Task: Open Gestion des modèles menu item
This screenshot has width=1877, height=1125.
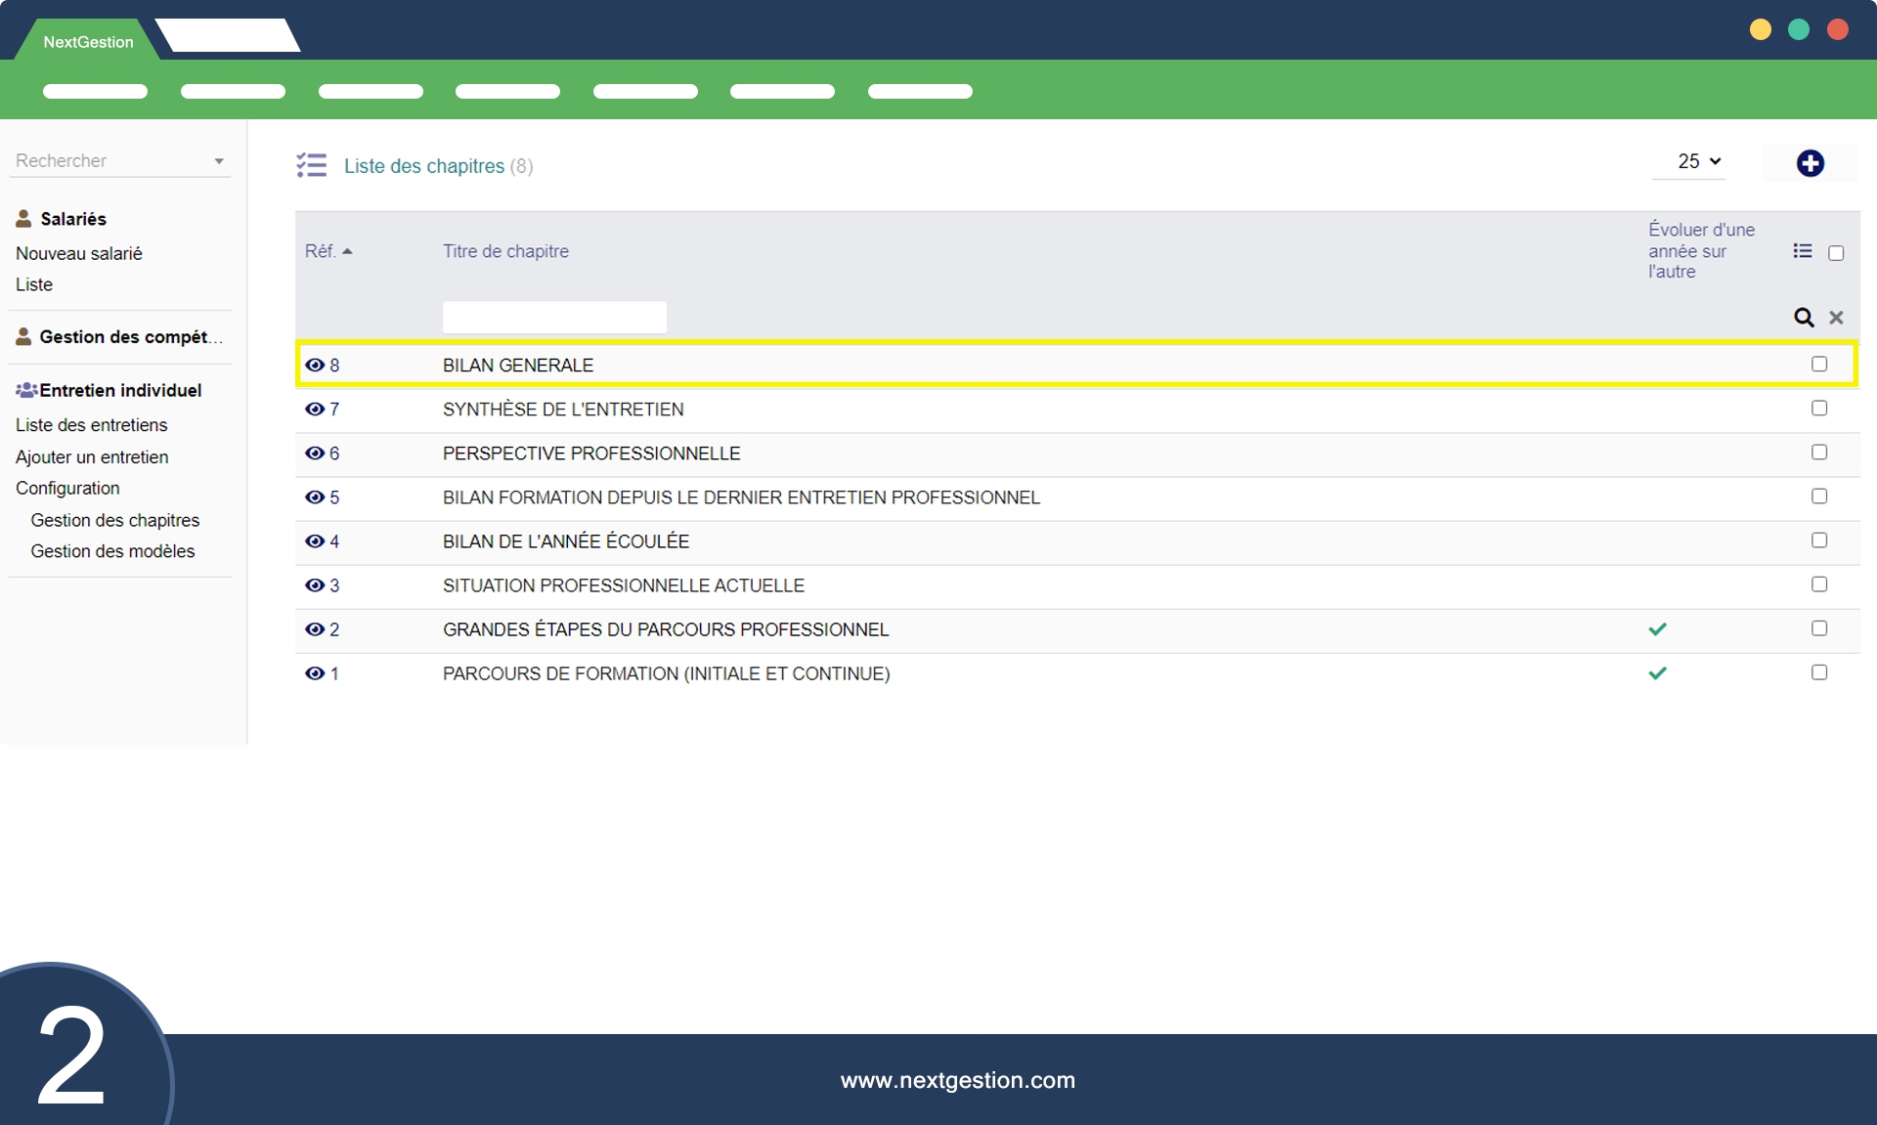Action: (112, 551)
